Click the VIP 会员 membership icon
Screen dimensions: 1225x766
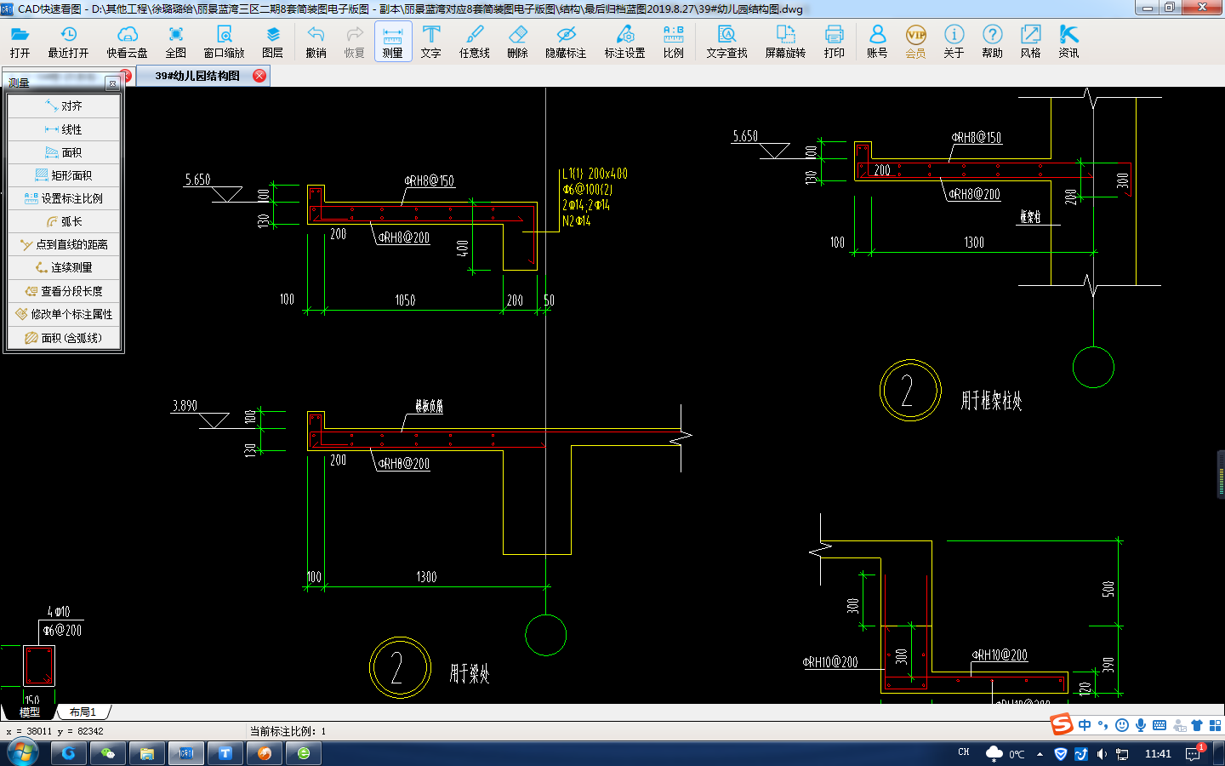point(915,42)
